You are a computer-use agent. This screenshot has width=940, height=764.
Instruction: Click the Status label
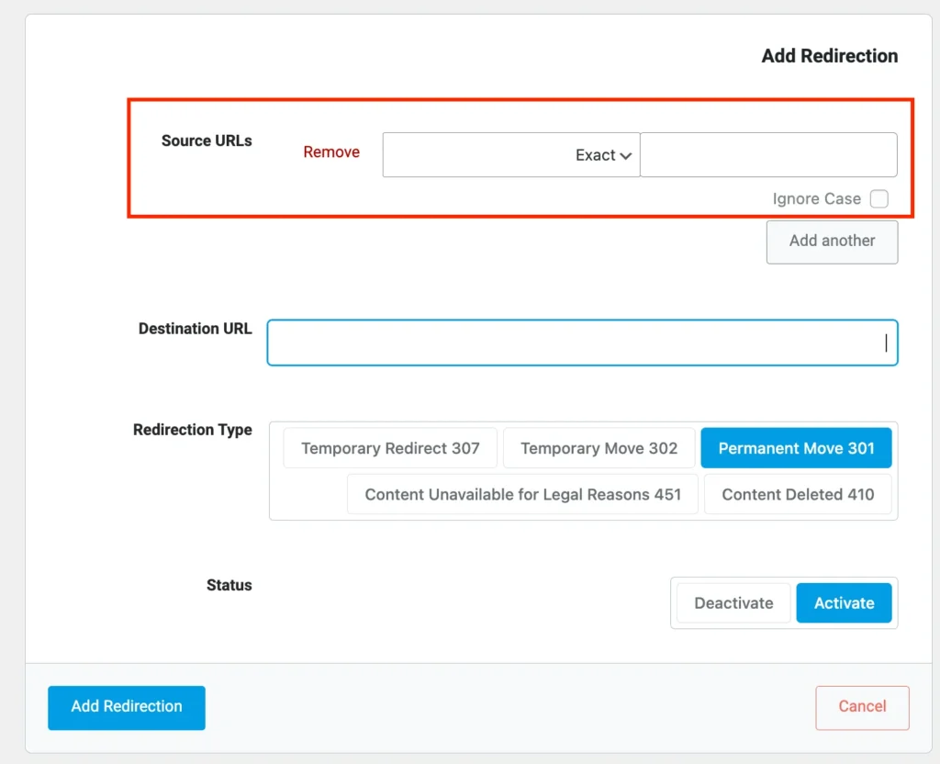click(x=229, y=585)
